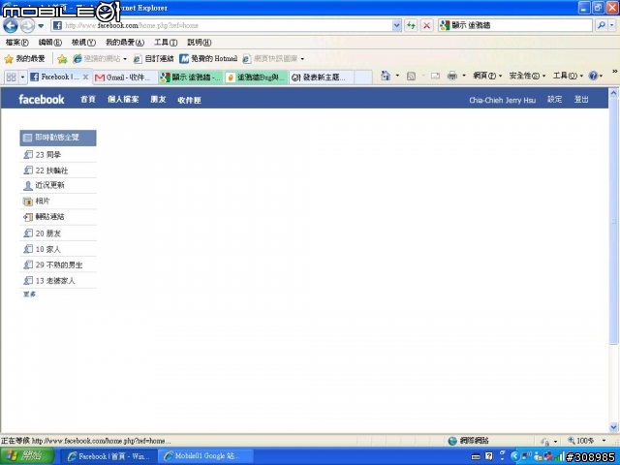
Task: Click 設定 in the Facebook header
Action: point(554,99)
